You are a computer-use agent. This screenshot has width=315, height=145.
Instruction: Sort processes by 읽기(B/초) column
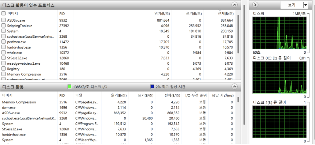coord(162,14)
